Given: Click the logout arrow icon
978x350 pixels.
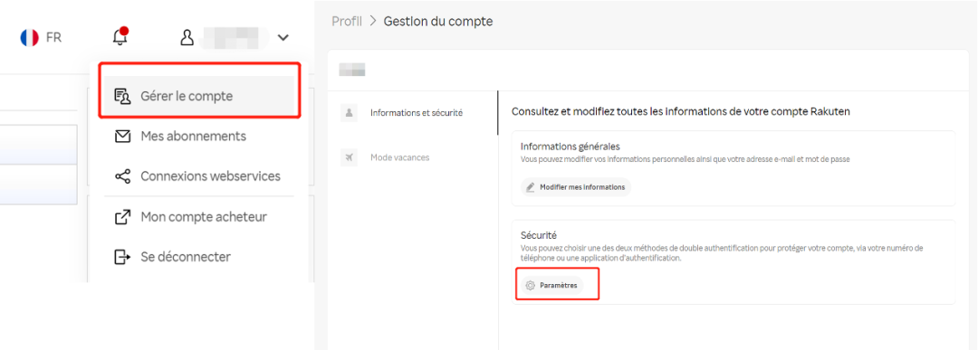Looking at the screenshot, I should coord(122,257).
